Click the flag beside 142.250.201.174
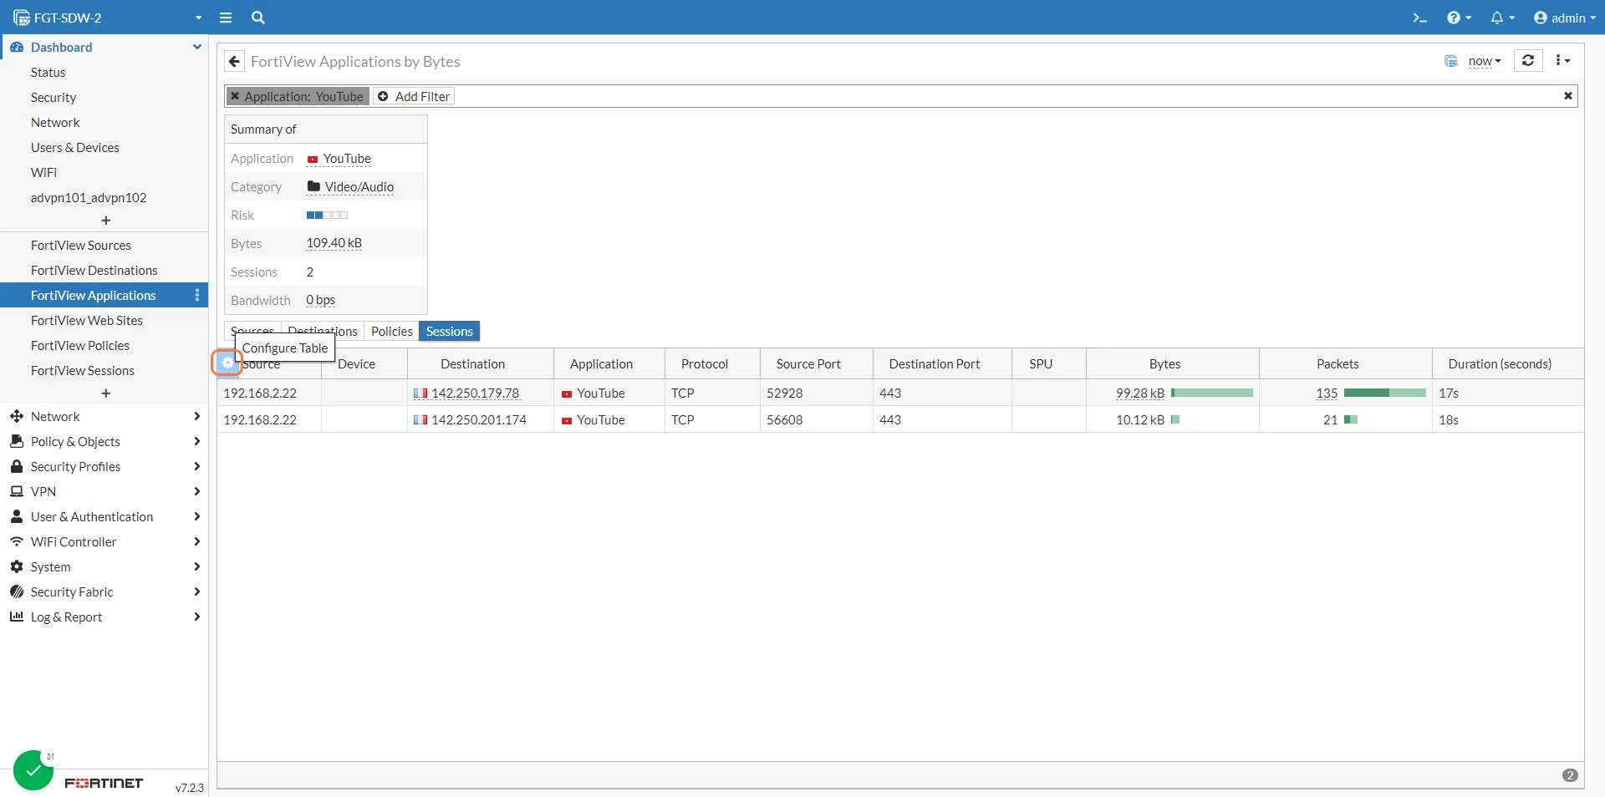Viewport: 1605px width, 797px height. tap(420, 420)
